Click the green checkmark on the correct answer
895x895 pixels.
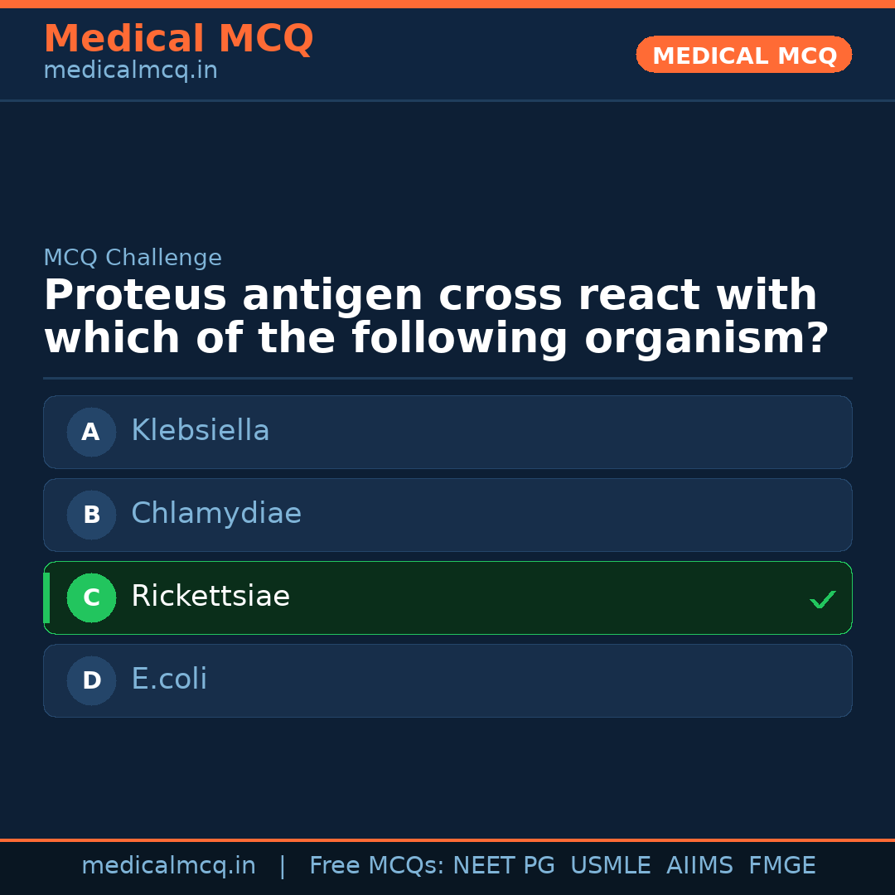click(x=822, y=599)
